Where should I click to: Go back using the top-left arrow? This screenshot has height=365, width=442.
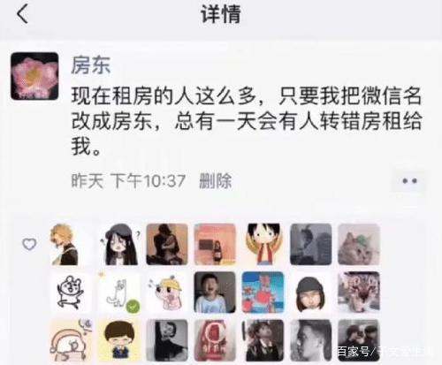[x=22, y=14]
